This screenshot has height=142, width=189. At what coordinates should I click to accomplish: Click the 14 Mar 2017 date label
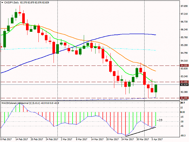[x=97, y=139]
